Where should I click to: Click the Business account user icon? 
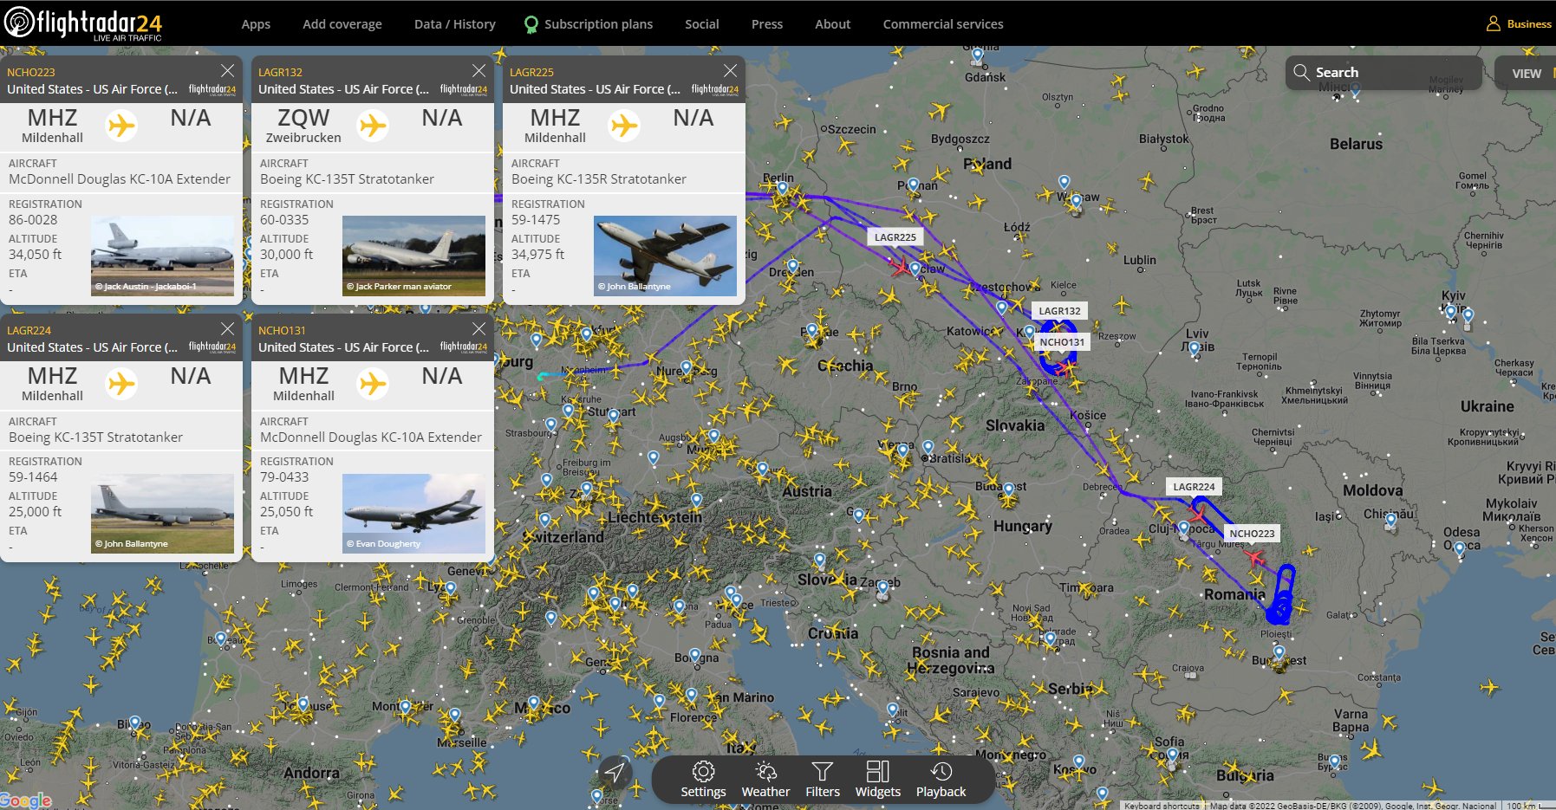pos(1494,24)
